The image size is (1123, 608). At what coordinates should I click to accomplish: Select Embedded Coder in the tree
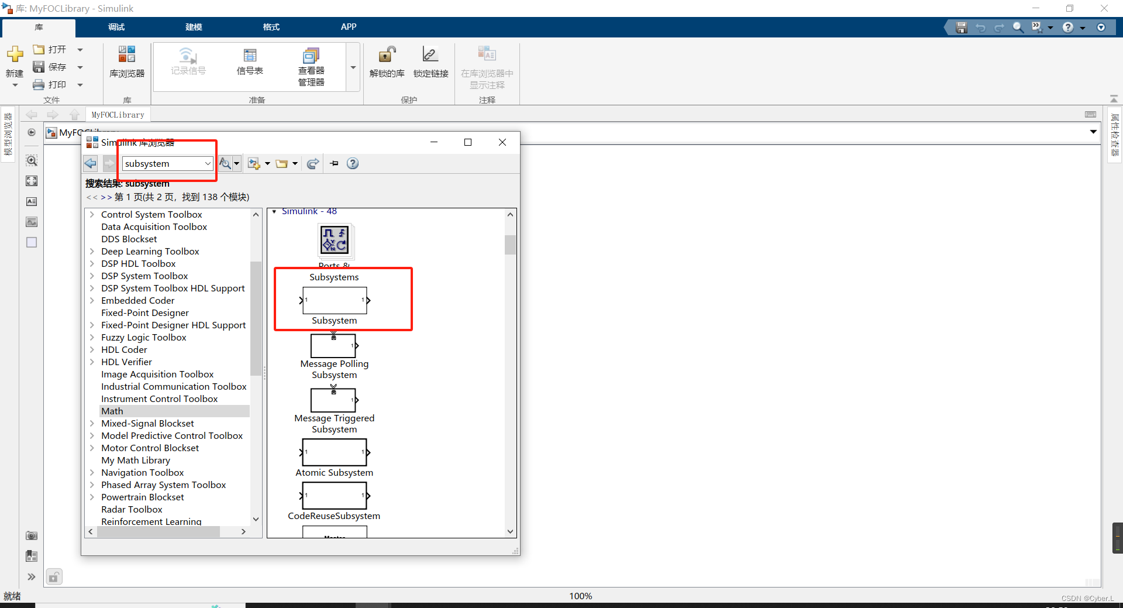pyautogui.click(x=137, y=301)
